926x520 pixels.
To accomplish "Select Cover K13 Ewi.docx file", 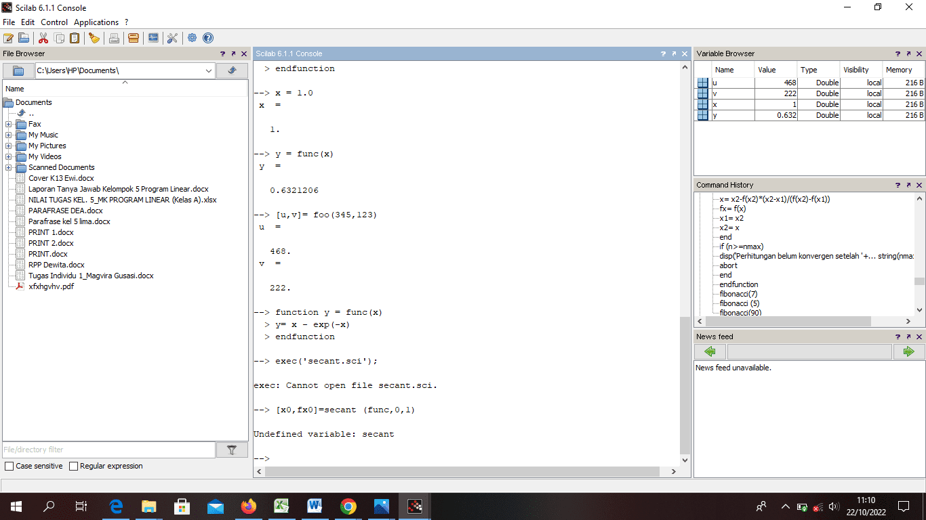I will (61, 178).
